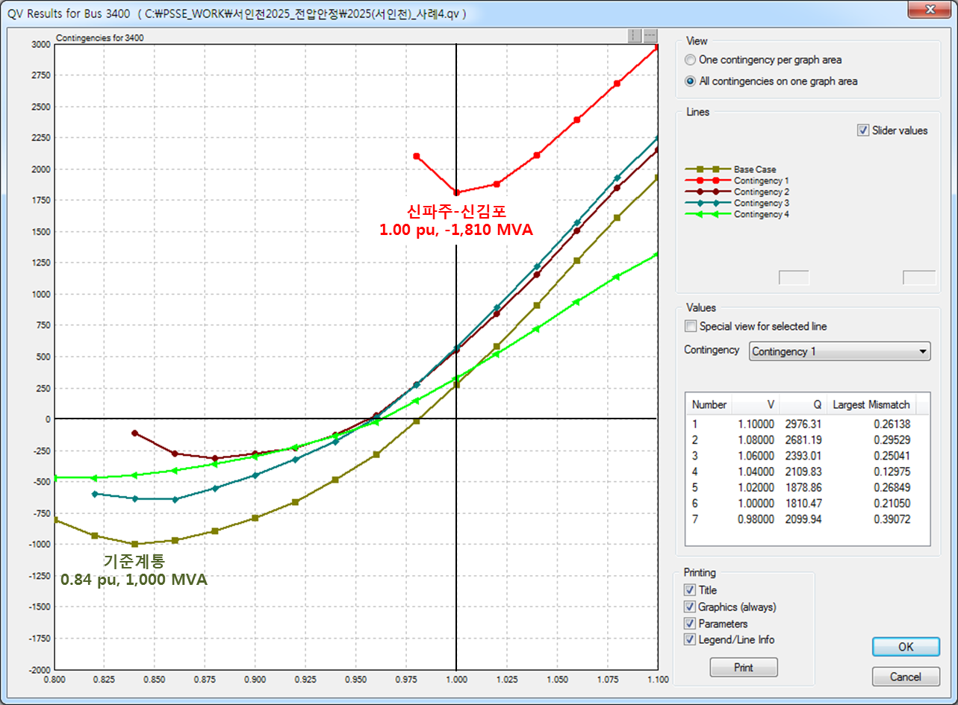Select the mismatch value 0.26849
This screenshot has height=705, width=958.
click(x=892, y=488)
